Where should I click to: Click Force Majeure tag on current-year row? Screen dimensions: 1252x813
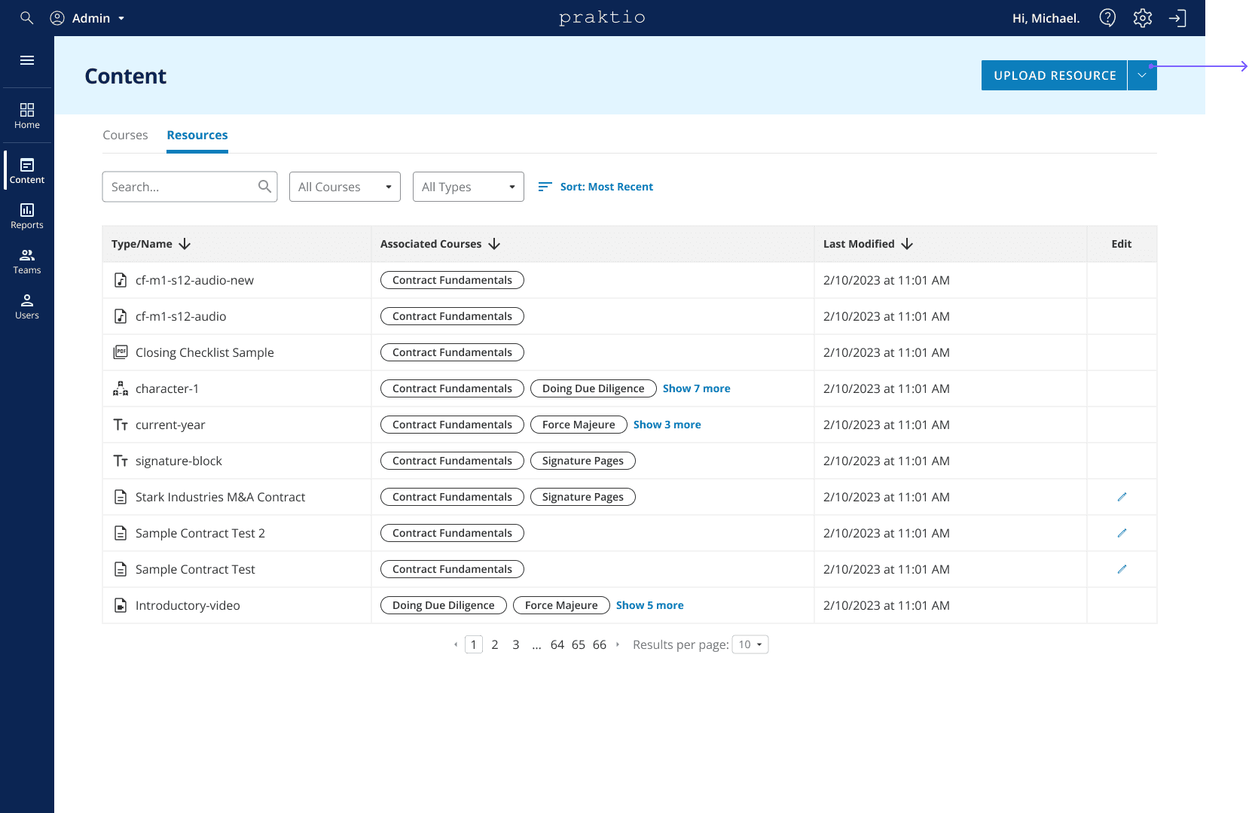[x=579, y=425]
